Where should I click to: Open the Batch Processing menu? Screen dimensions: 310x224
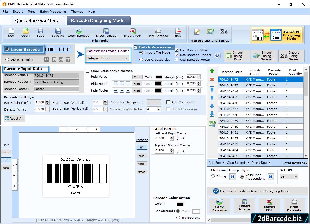tap(53, 12)
